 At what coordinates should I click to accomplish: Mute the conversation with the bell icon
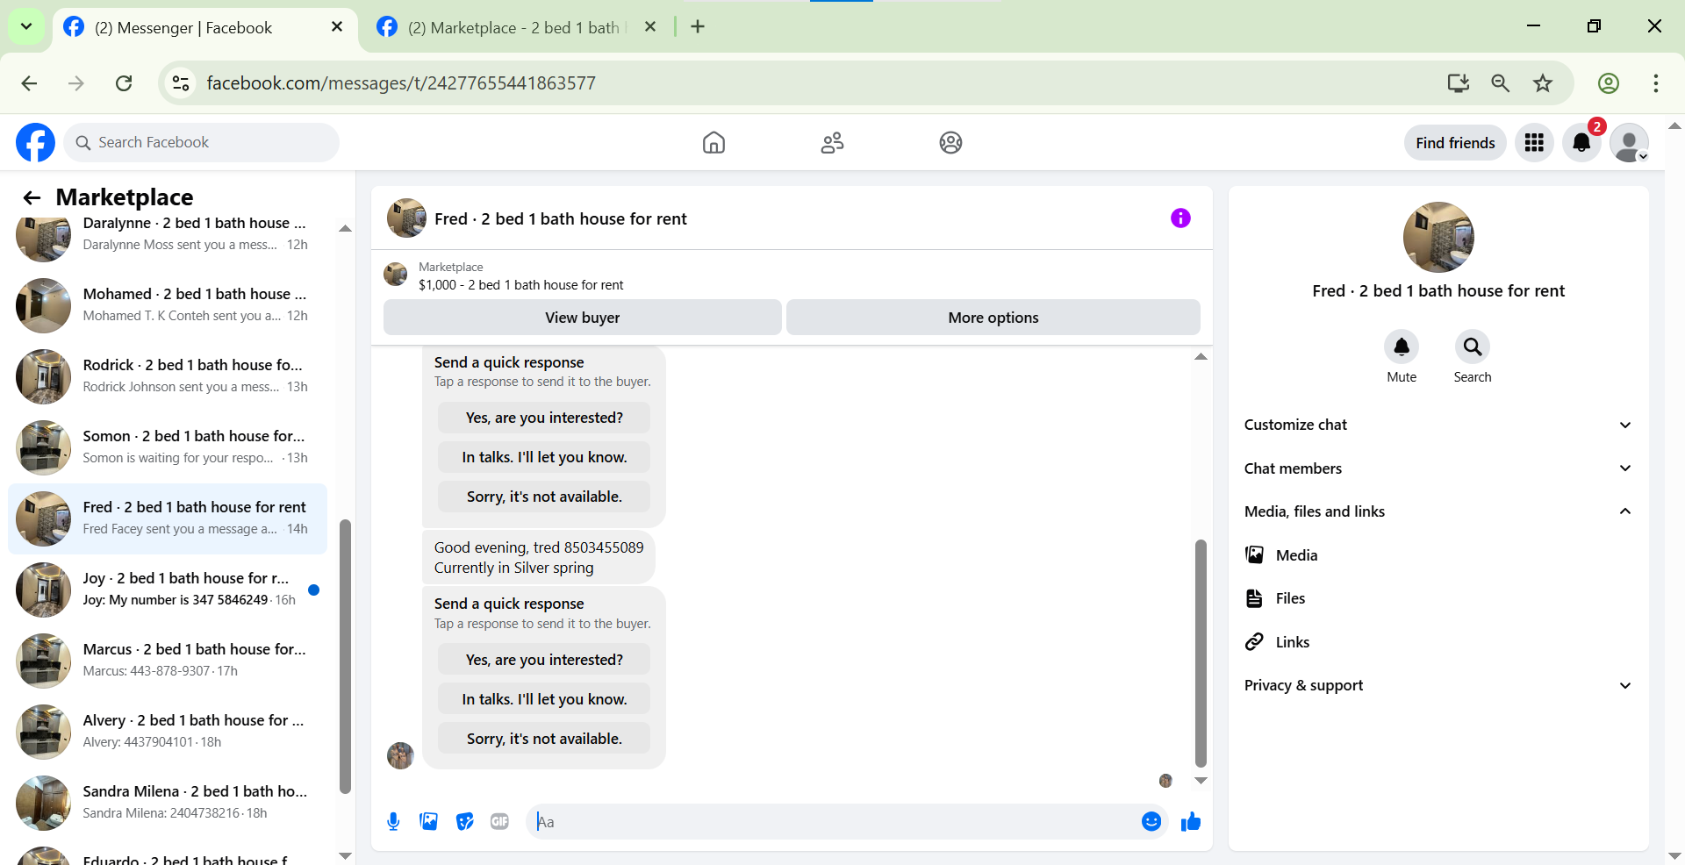(x=1402, y=347)
